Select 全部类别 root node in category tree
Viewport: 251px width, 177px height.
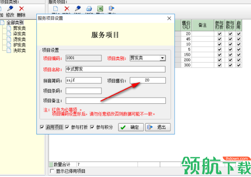[x=15, y=22]
